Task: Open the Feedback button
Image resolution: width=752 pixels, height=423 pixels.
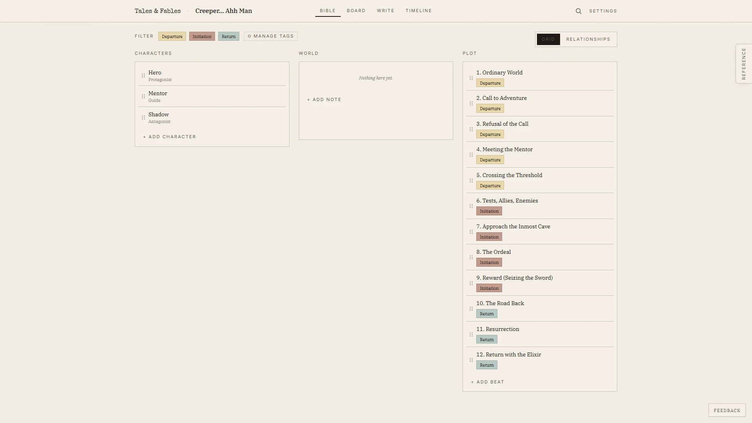Action: 727,410
